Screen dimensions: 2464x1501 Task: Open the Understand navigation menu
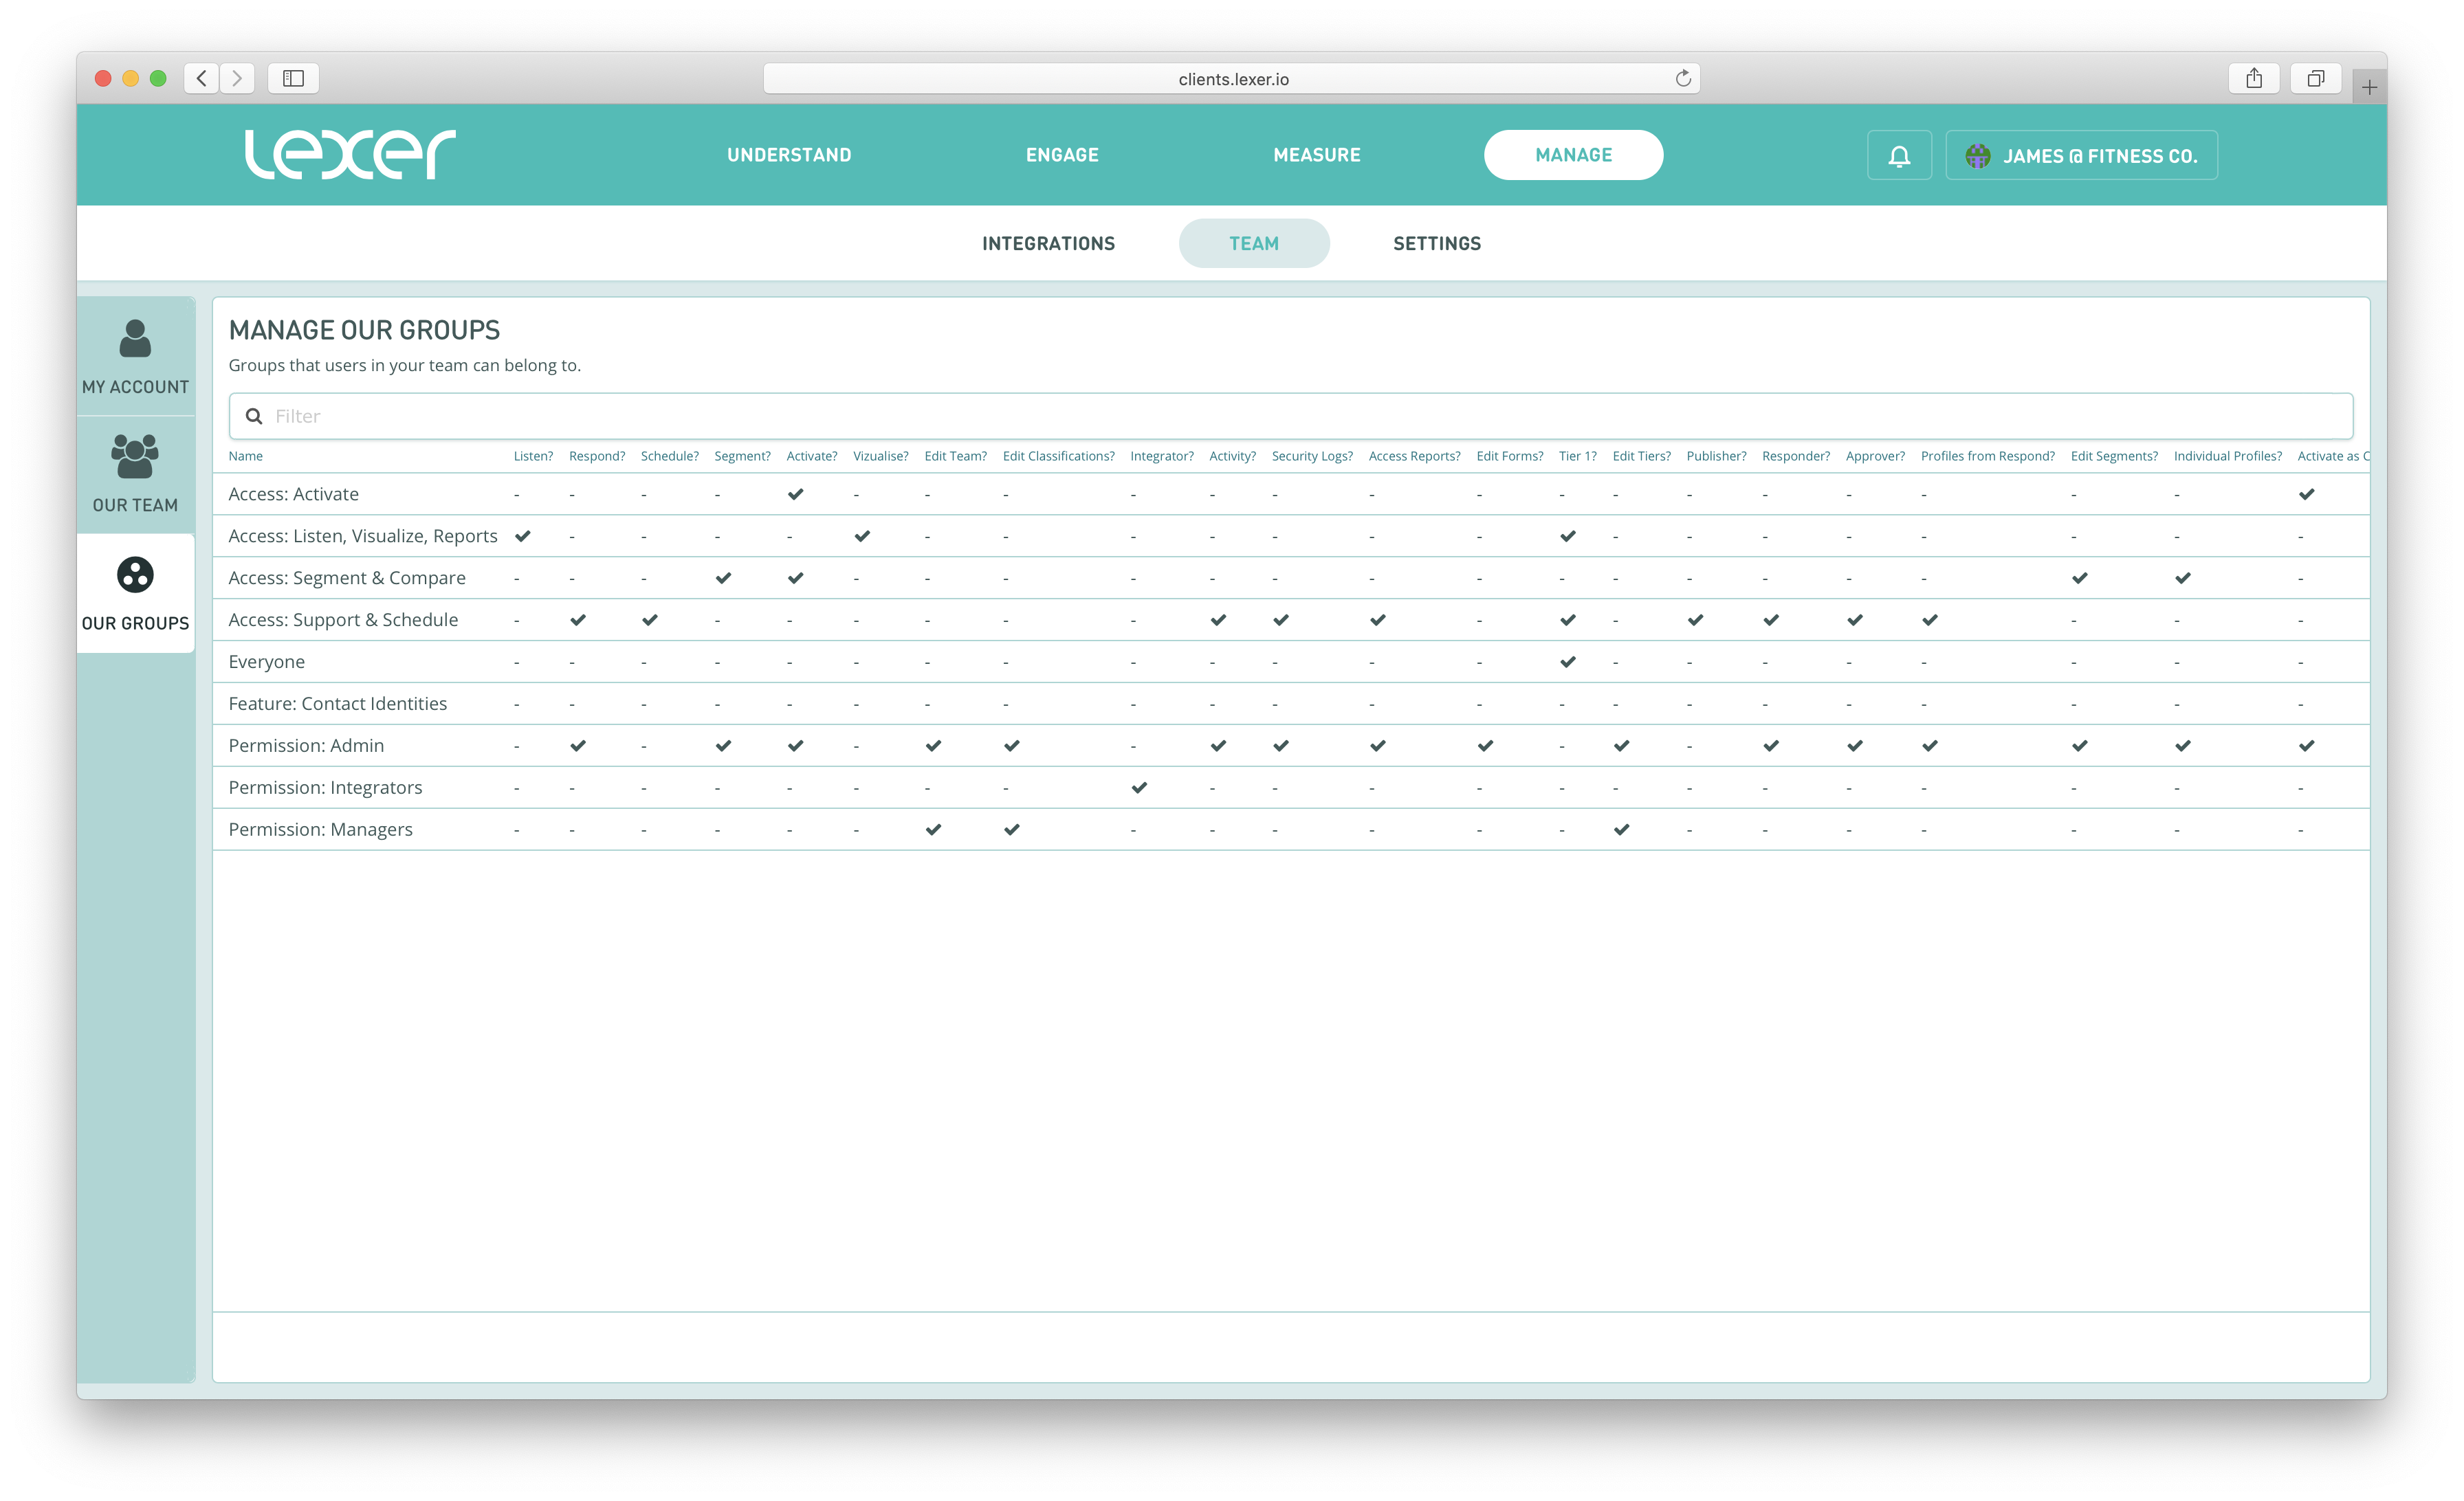[x=789, y=155]
